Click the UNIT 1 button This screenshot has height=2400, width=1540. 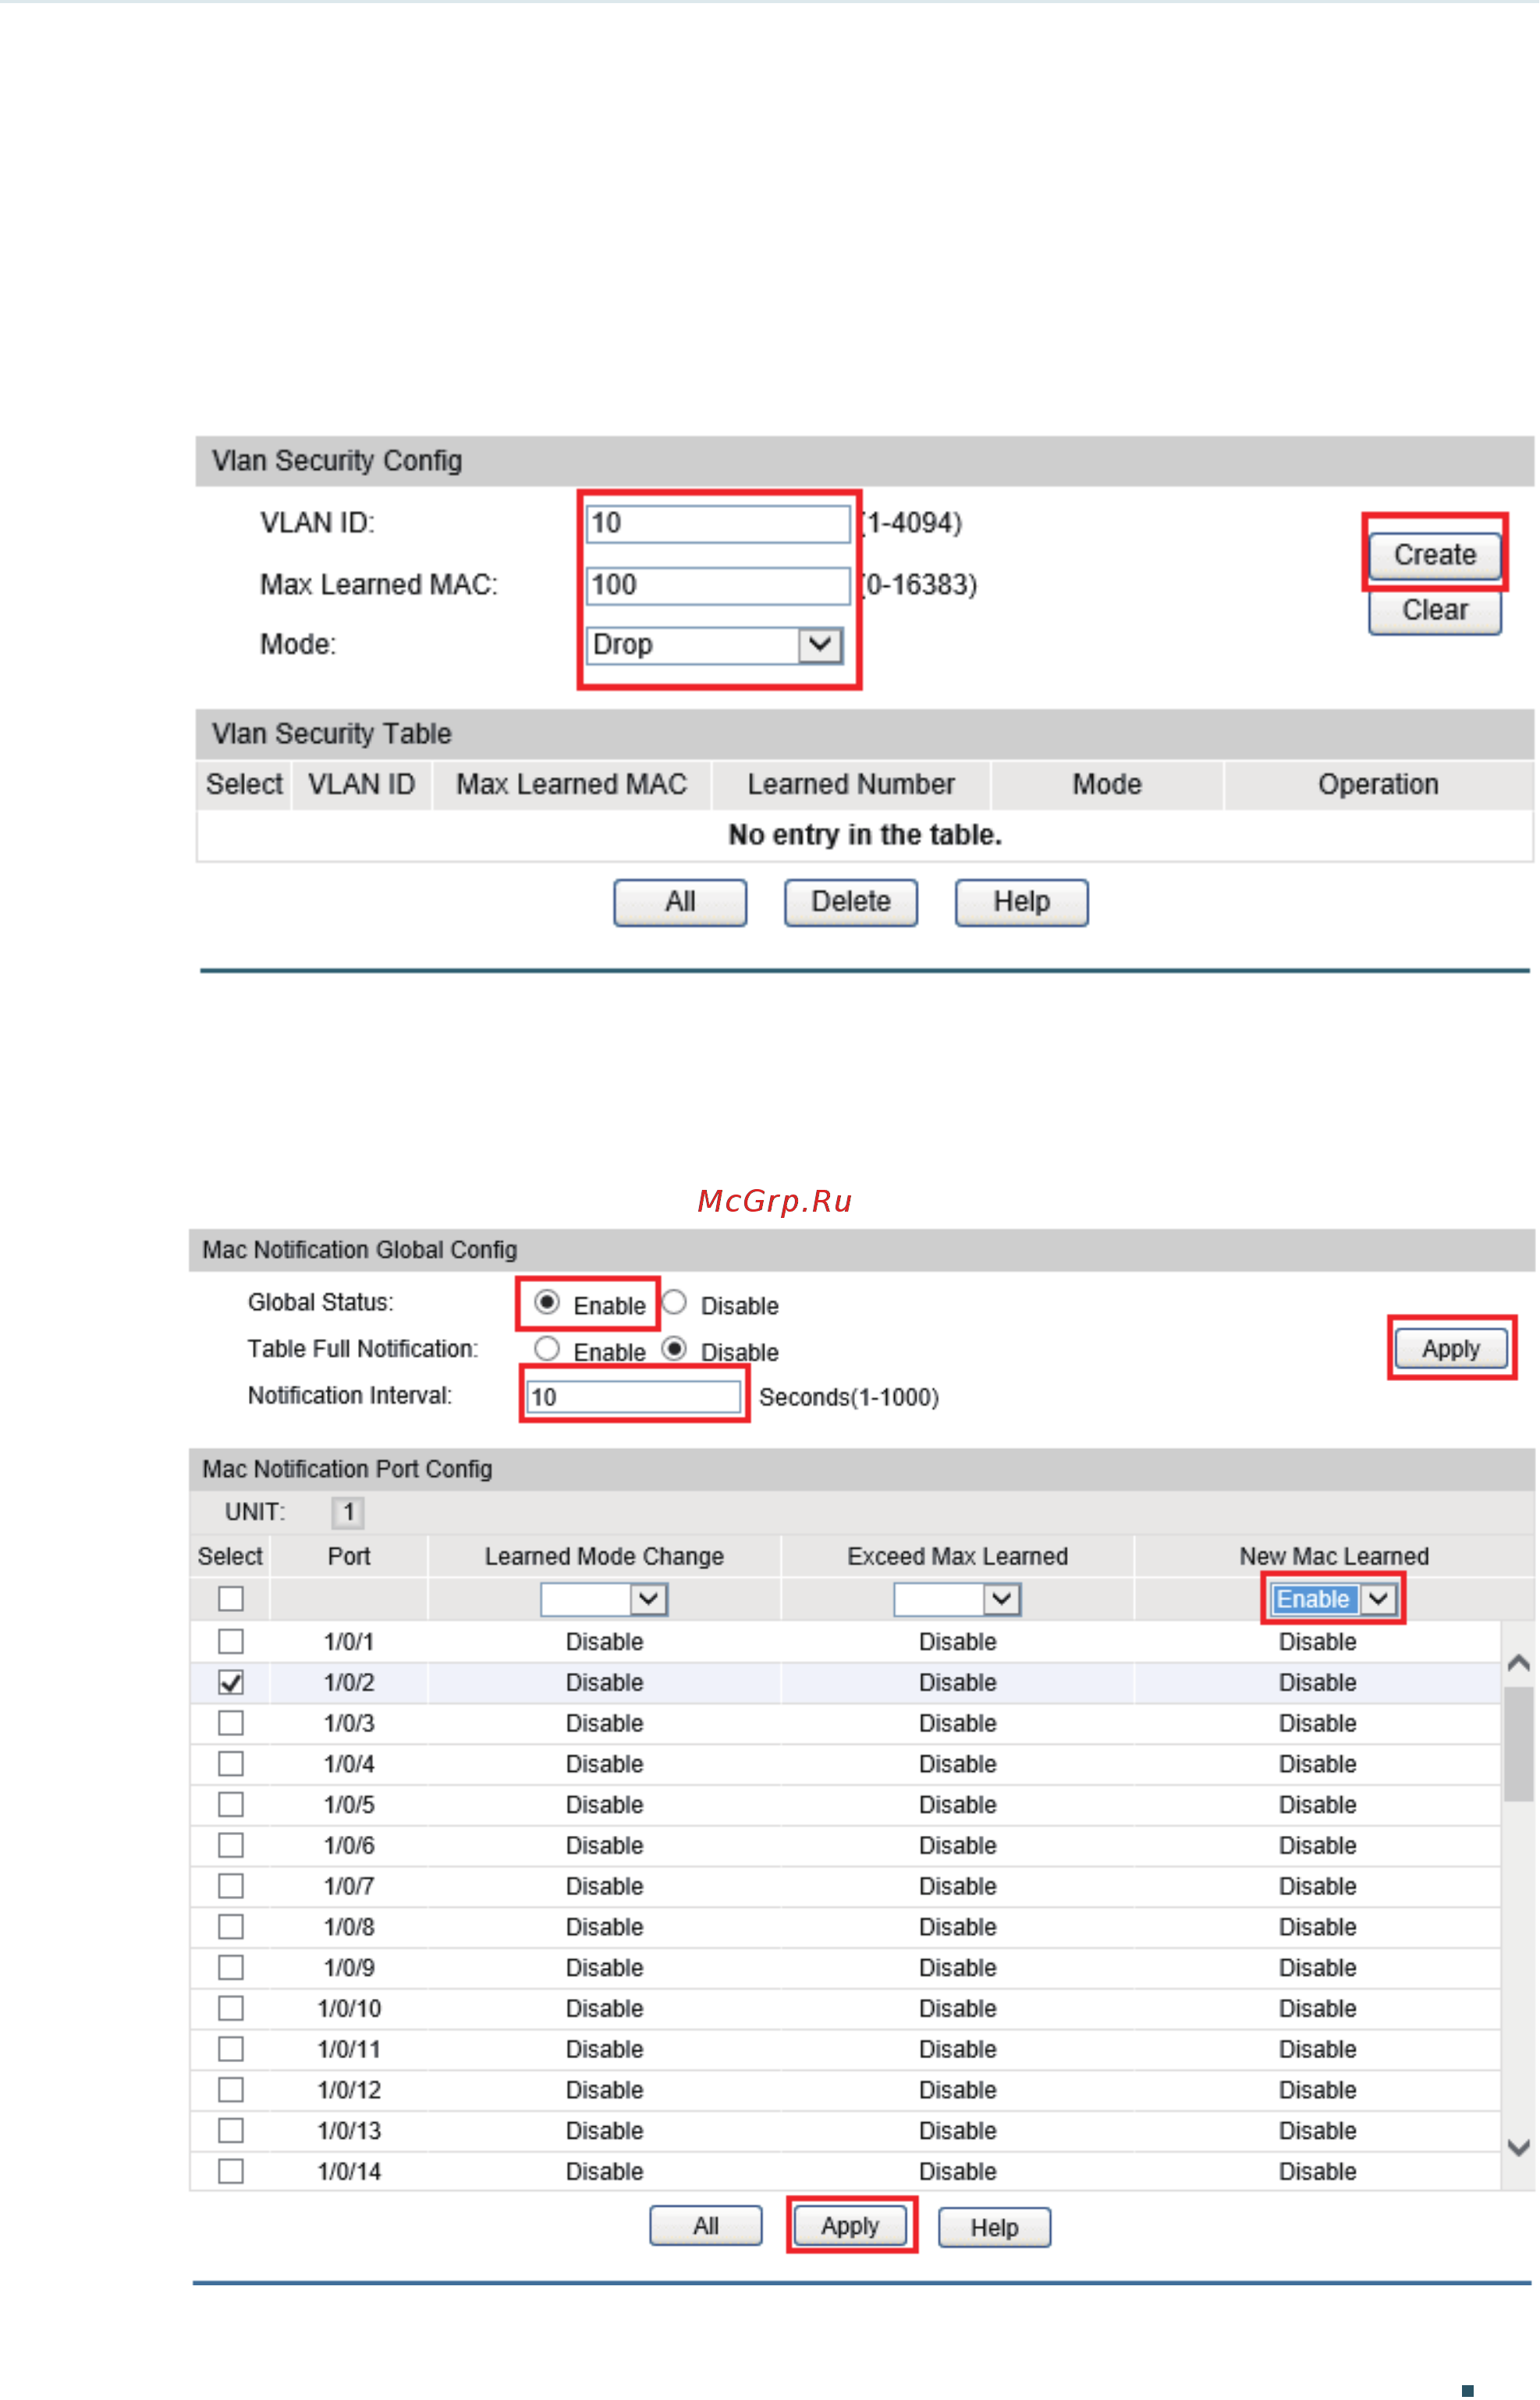348,1512
